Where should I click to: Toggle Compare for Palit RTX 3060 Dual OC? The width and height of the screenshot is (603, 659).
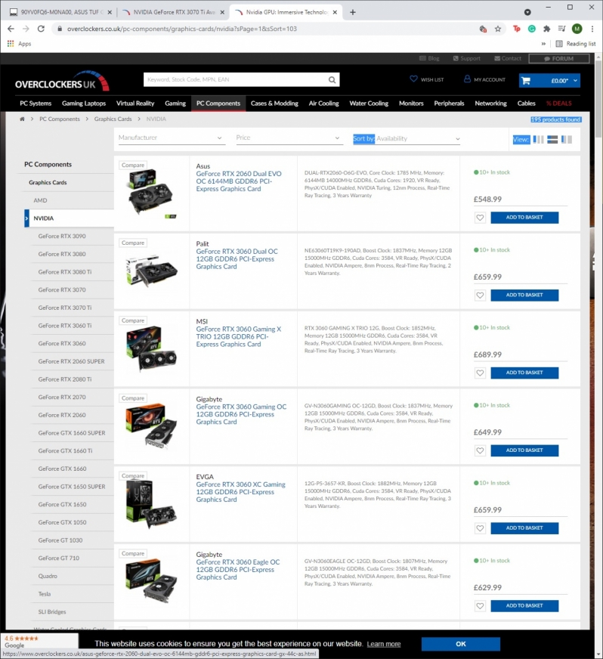tap(133, 243)
